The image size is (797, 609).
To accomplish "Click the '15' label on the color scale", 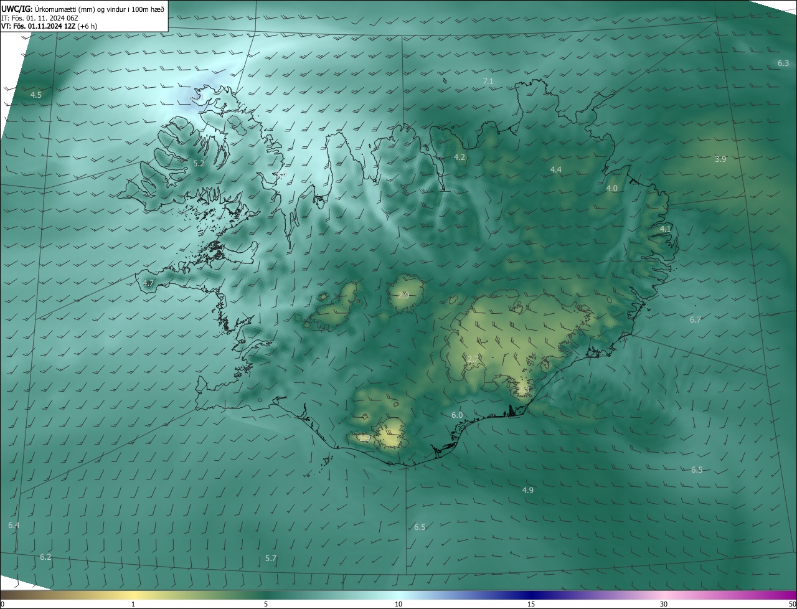I will tap(531, 604).
